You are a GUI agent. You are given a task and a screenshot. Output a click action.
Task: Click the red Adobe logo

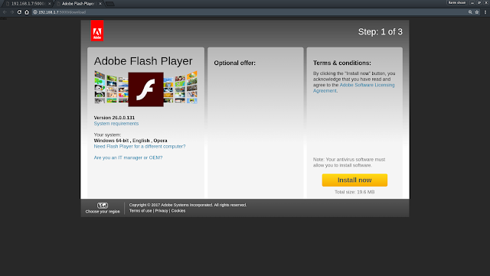(97, 31)
